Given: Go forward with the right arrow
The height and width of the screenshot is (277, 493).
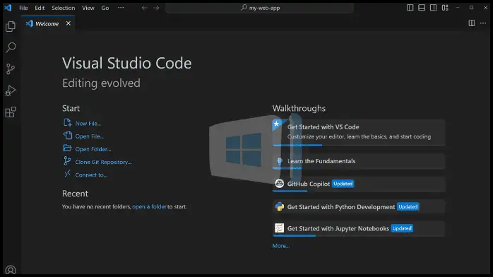Looking at the screenshot, I should click(x=156, y=8).
